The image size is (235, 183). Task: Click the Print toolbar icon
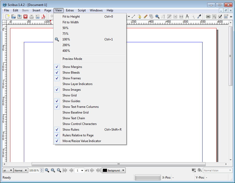(31, 16)
